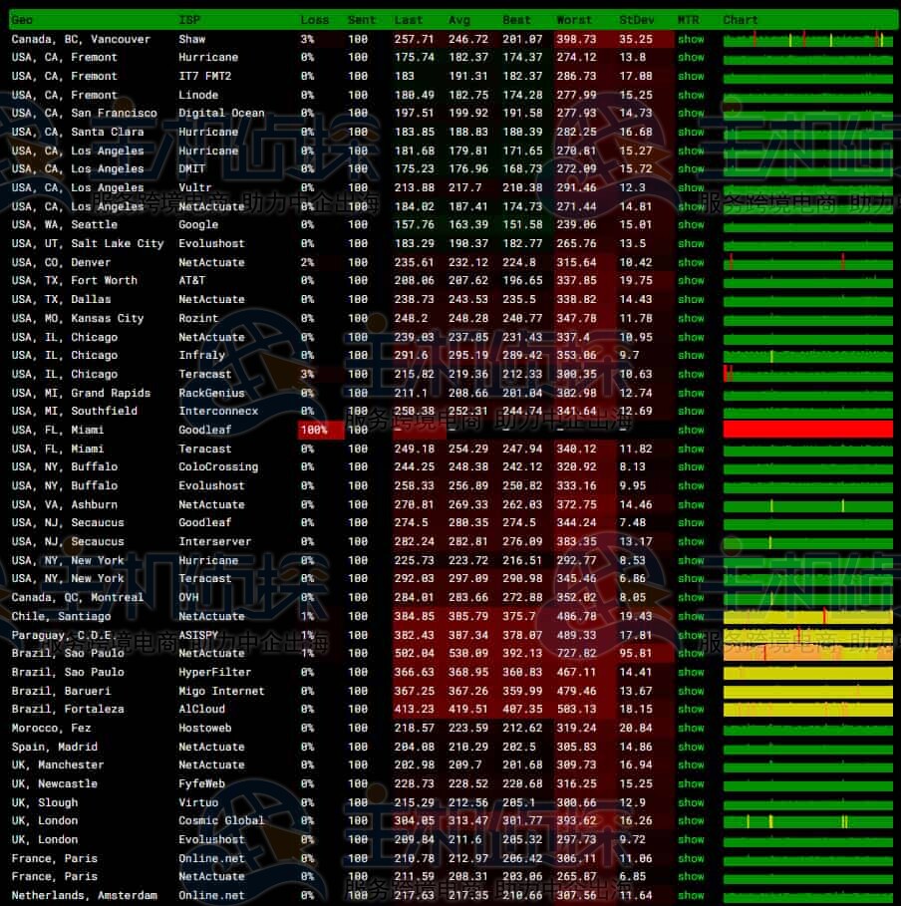
Task: Click the Chart column header
Action: pyautogui.click(x=741, y=20)
